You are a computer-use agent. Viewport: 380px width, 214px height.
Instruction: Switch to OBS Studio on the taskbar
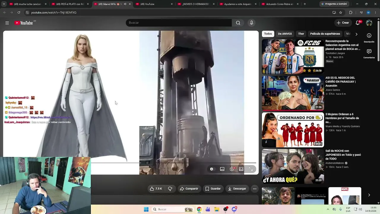(226, 209)
